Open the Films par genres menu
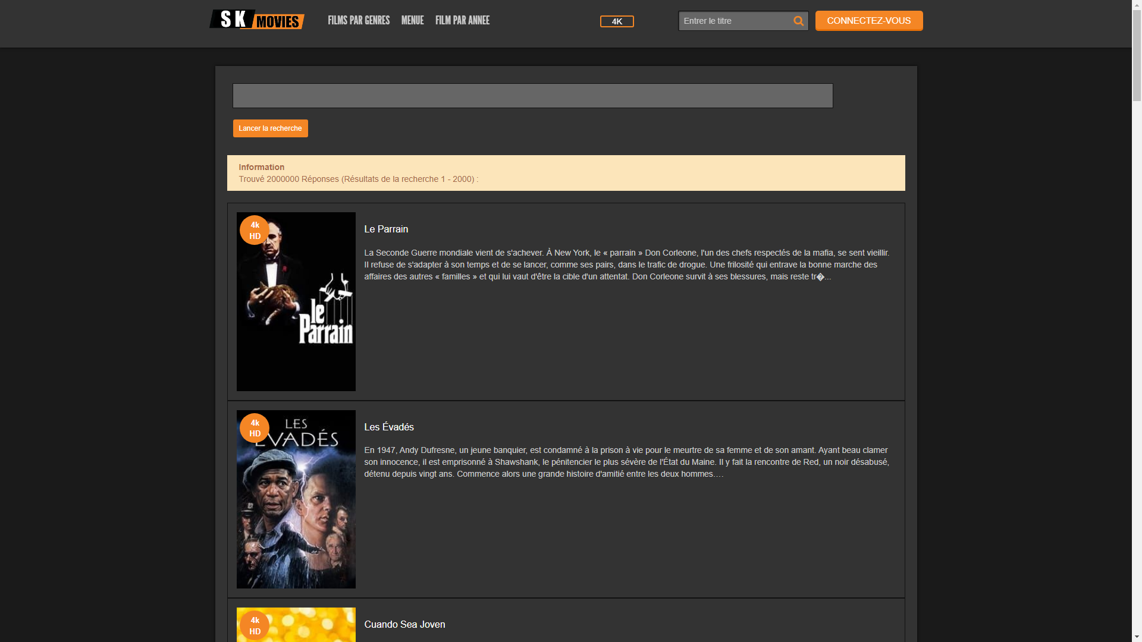1142x642 pixels. tap(359, 21)
